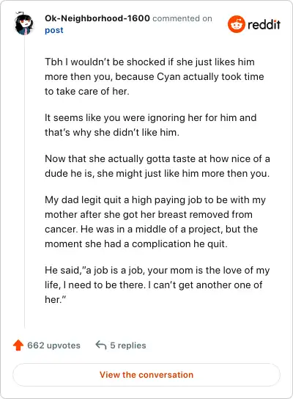Click the word "cancer" in the comment
Screen dimensions: 293x399
[x=61, y=230]
